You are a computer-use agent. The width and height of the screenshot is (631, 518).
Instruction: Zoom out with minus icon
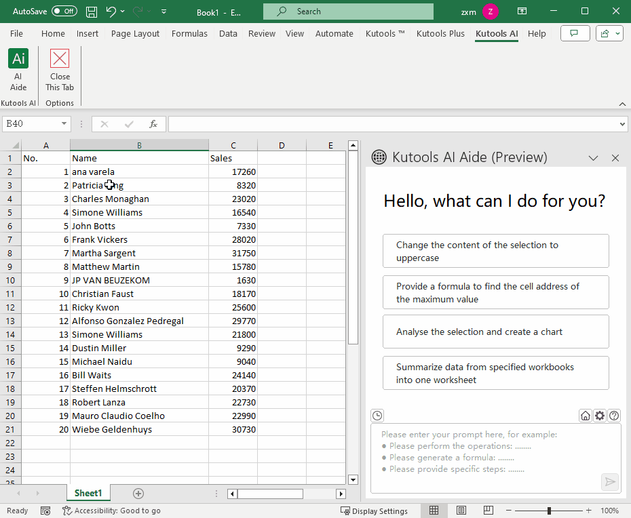click(509, 511)
